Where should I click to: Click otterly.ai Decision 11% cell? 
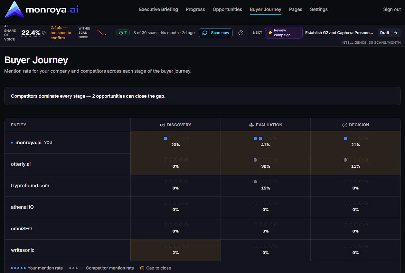(355, 164)
